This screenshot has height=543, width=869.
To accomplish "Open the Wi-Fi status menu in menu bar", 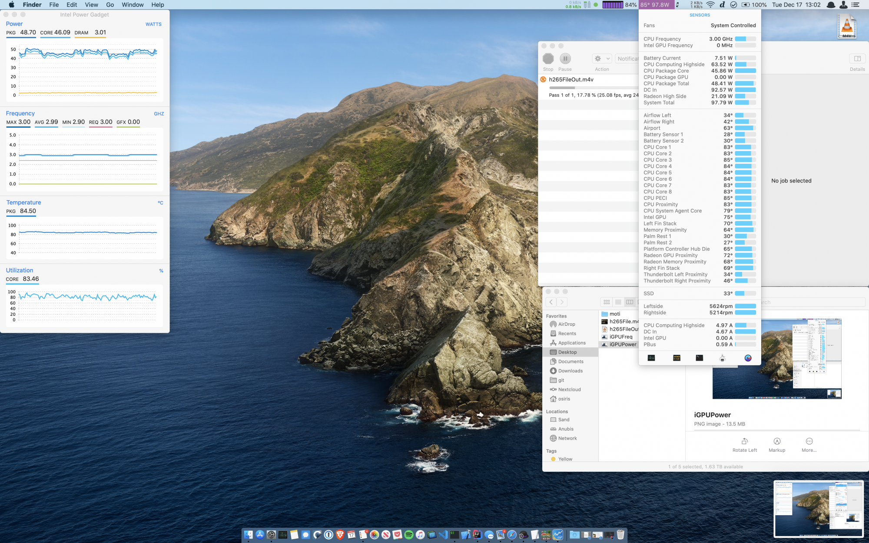I will (710, 5).
